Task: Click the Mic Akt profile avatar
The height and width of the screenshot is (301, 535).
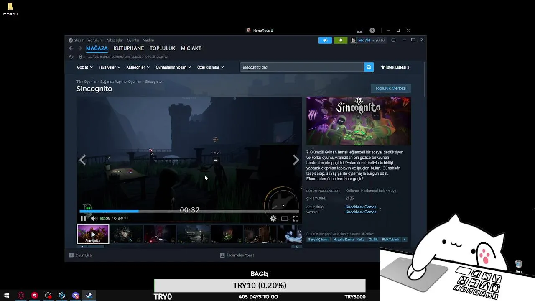Action: 354,40
